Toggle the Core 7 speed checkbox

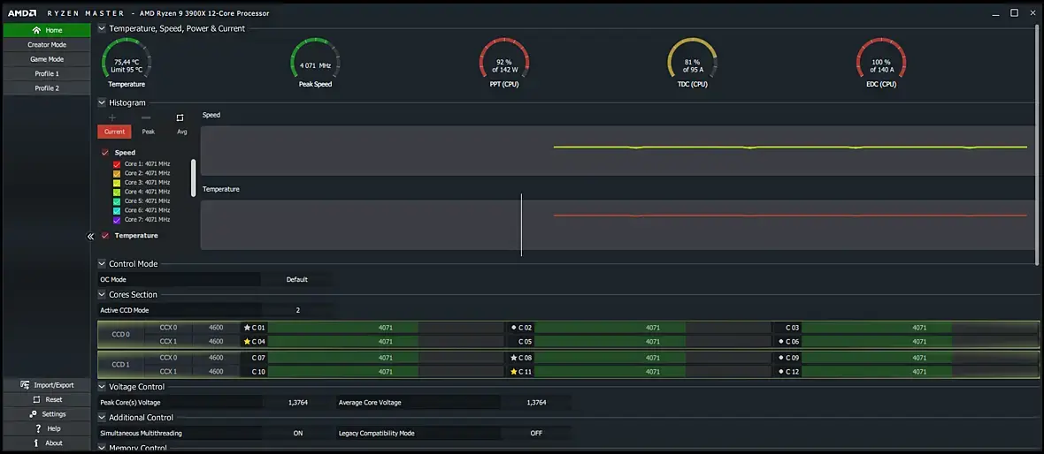(x=117, y=219)
